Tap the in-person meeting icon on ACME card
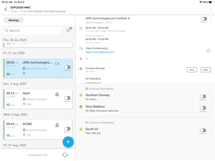 [57, 125]
